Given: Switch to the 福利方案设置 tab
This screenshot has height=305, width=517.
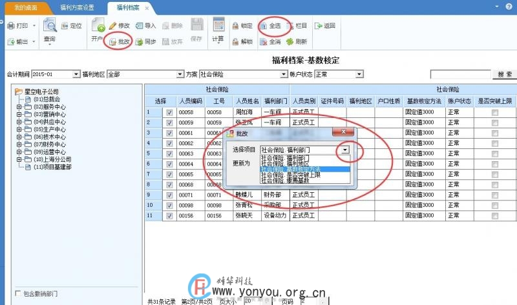Looking at the screenshot, I should click(77, 8).
